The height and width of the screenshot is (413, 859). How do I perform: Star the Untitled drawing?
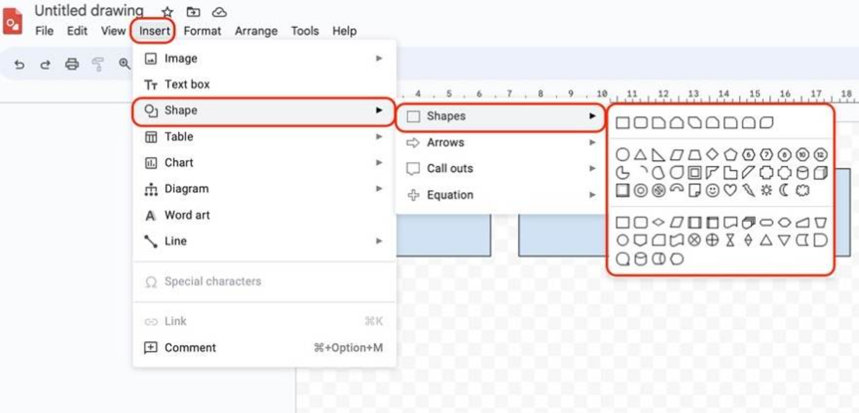tap(167, 12)
